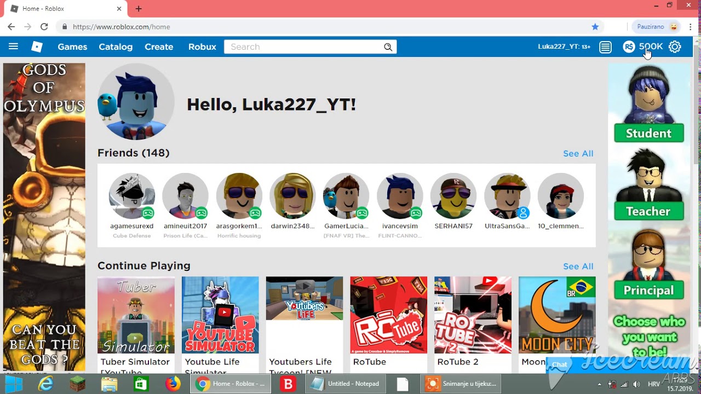701x394 pixels.
Task: Click the Robux balance icon
Action: tap(629, 47)
